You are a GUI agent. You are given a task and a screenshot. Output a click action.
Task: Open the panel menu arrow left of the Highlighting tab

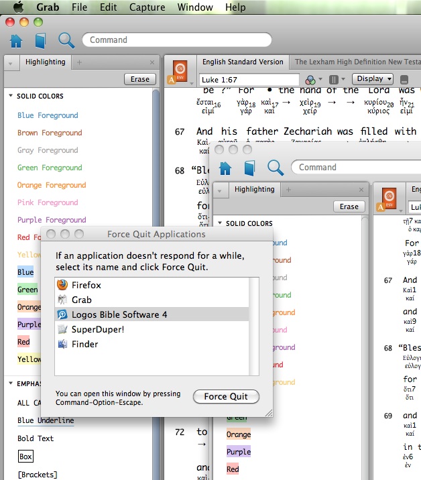point(11,64)
